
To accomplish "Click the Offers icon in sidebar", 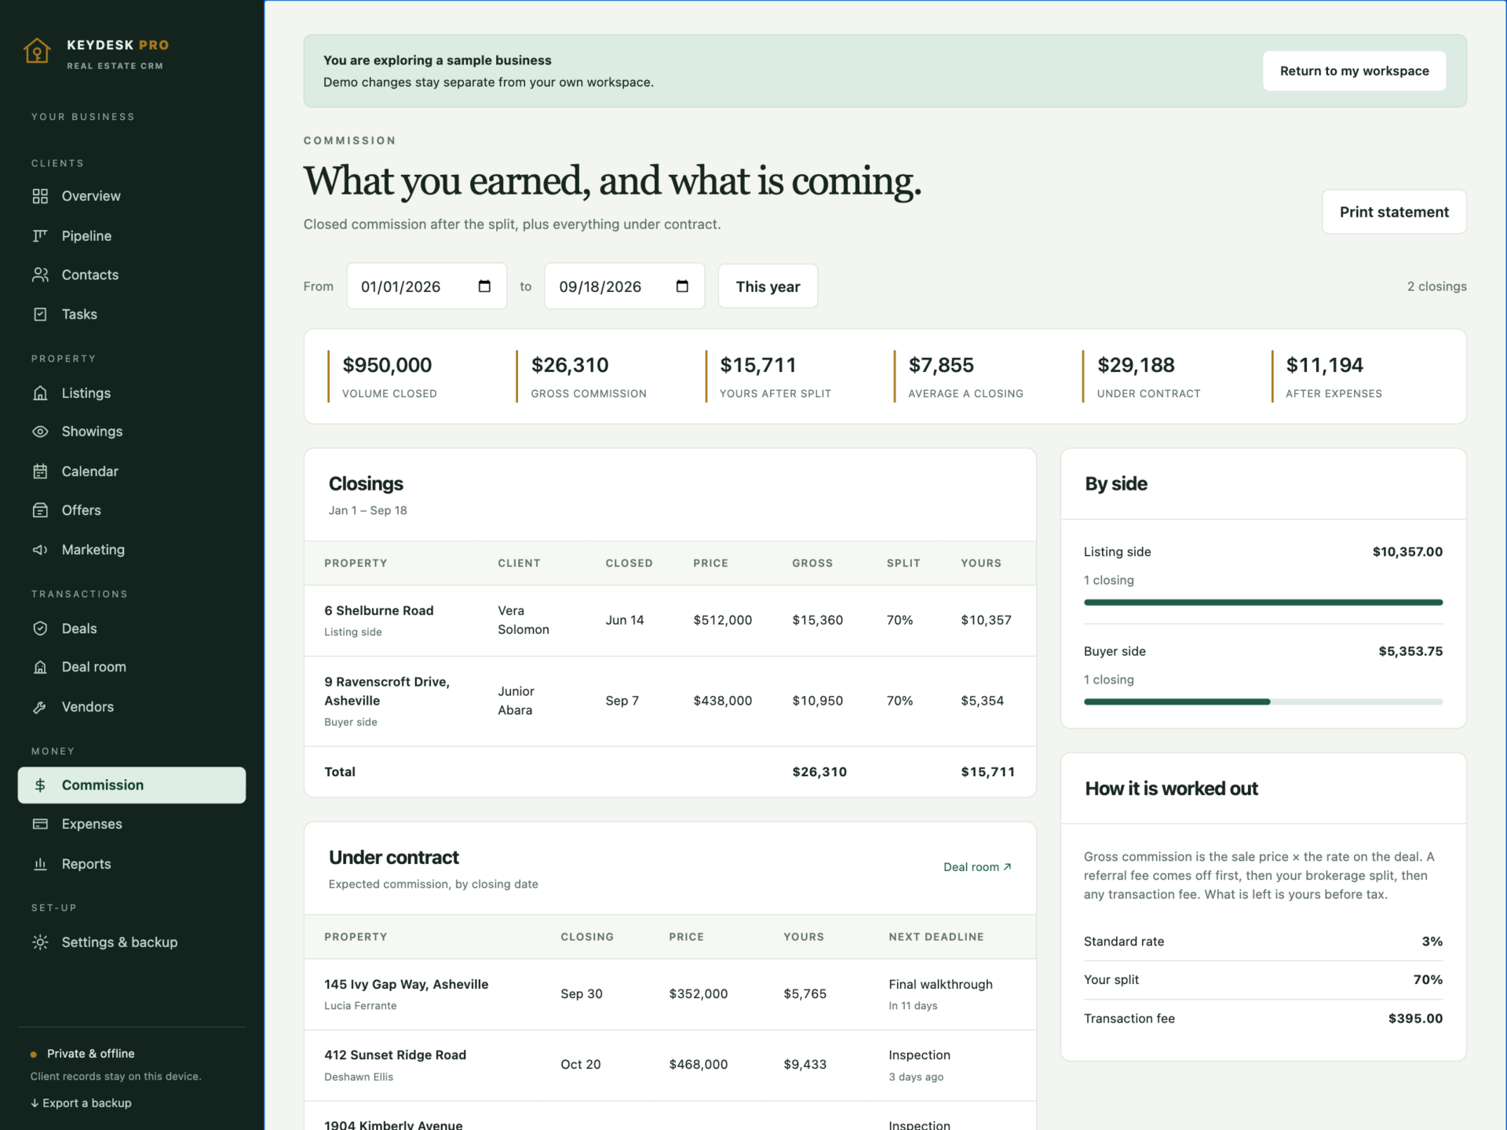I will point(40,510).
